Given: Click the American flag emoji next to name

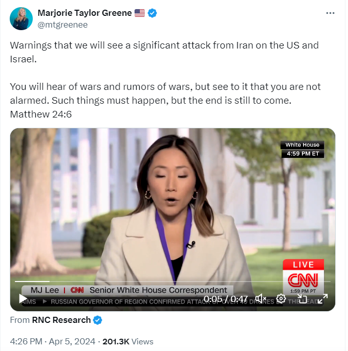Looking at the screenshot, I should click(140, 13).
